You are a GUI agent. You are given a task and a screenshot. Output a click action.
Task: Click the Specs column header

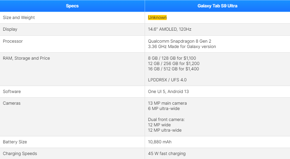point(72,6)
